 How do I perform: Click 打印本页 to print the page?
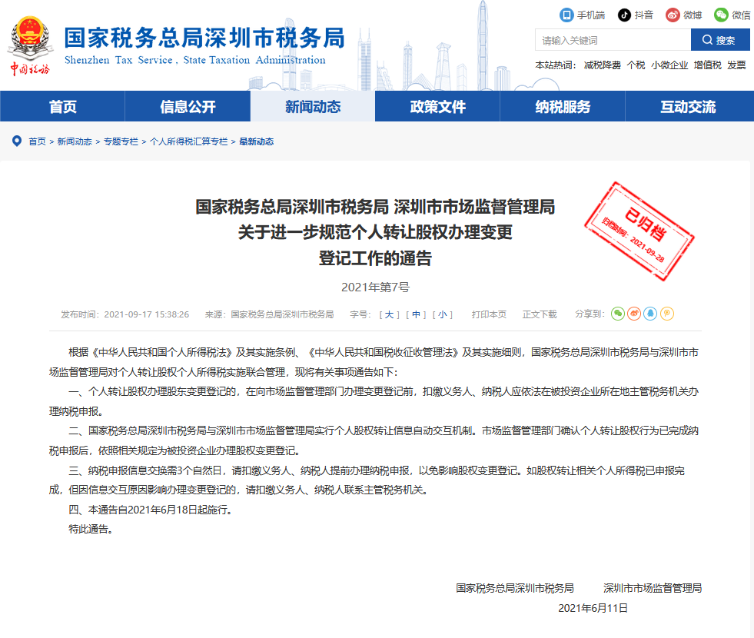[x=488, y=314]
